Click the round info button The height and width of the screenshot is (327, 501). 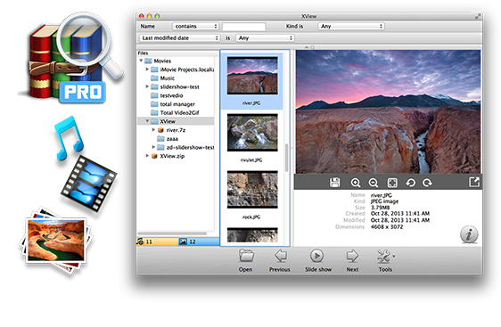point(469,234)
